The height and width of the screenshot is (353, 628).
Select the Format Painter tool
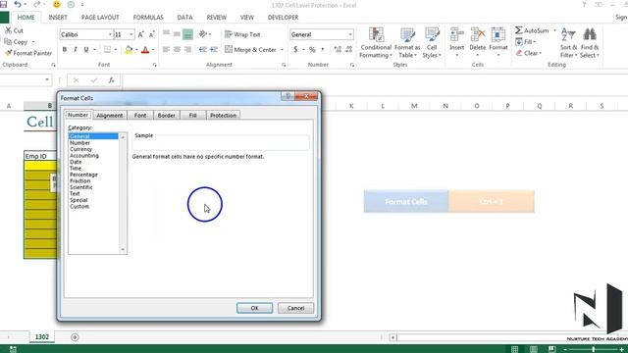pyautogui.click(x=28, y=53)
